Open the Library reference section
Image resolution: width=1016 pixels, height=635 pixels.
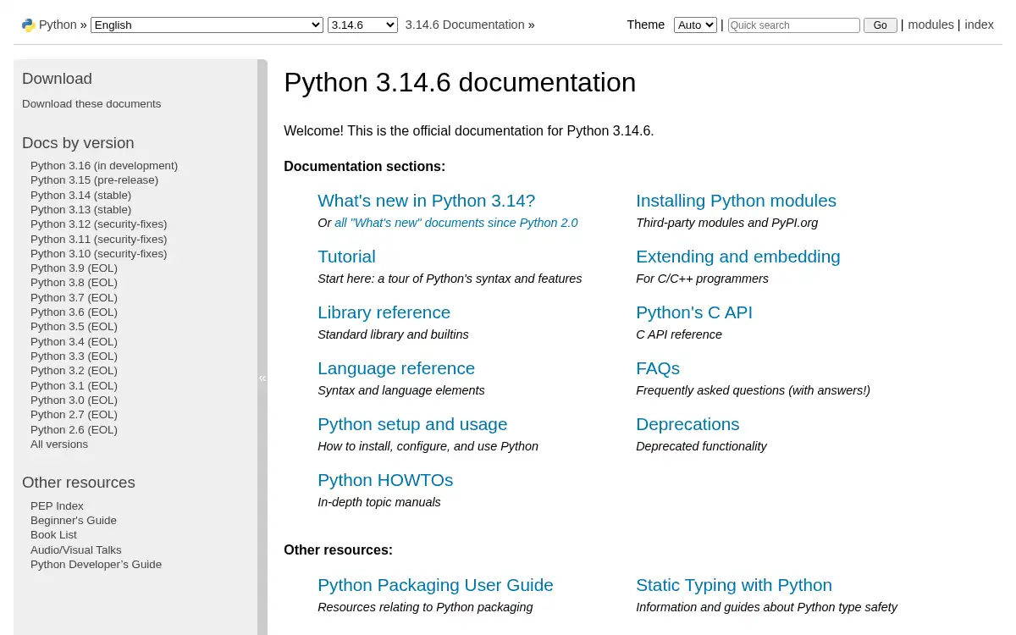[384, 312]
